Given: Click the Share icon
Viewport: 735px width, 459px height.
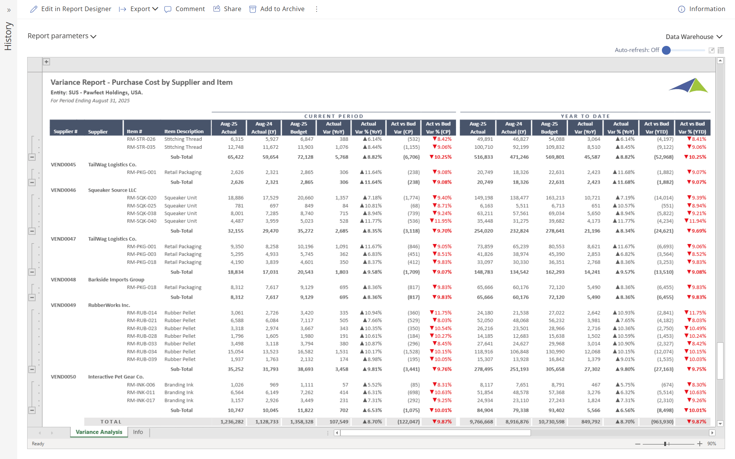Looking at the screenshot, I should [x=217, y=8].
